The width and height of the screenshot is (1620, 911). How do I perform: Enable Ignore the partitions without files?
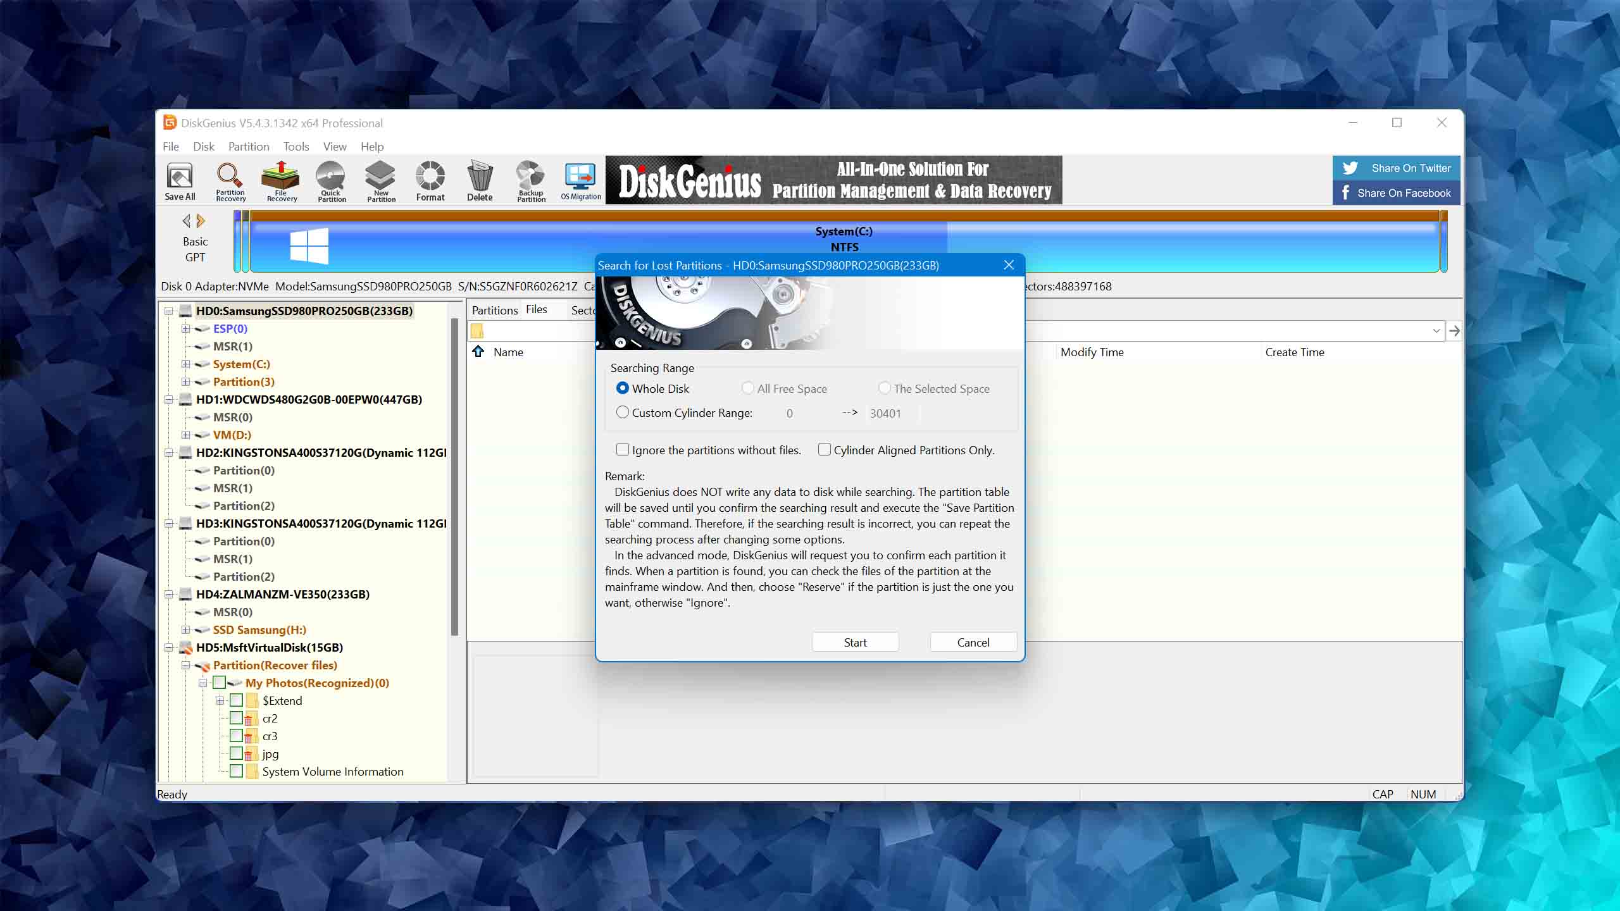(623, 449)
